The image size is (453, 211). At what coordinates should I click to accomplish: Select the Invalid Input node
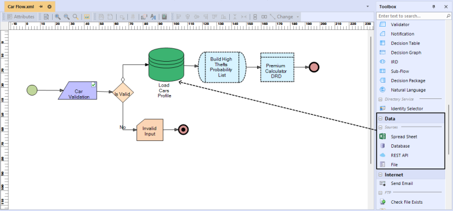click(x=150, y=130)
